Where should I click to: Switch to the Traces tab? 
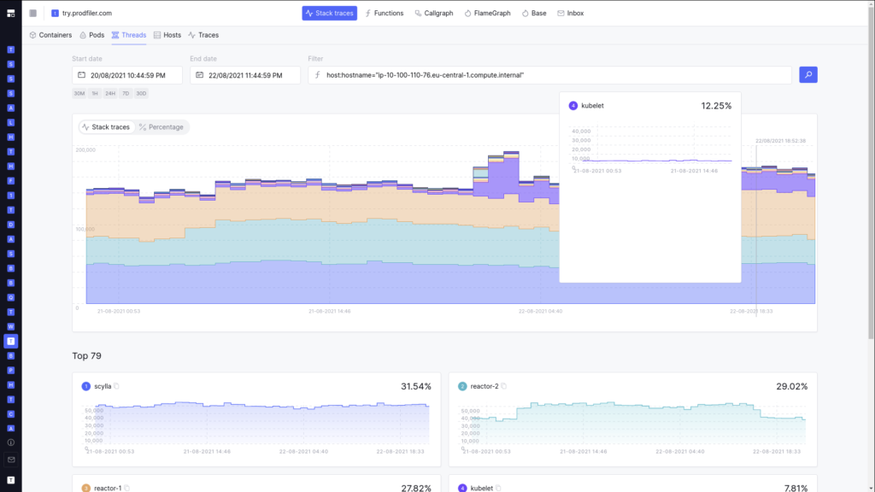[203, 35]
